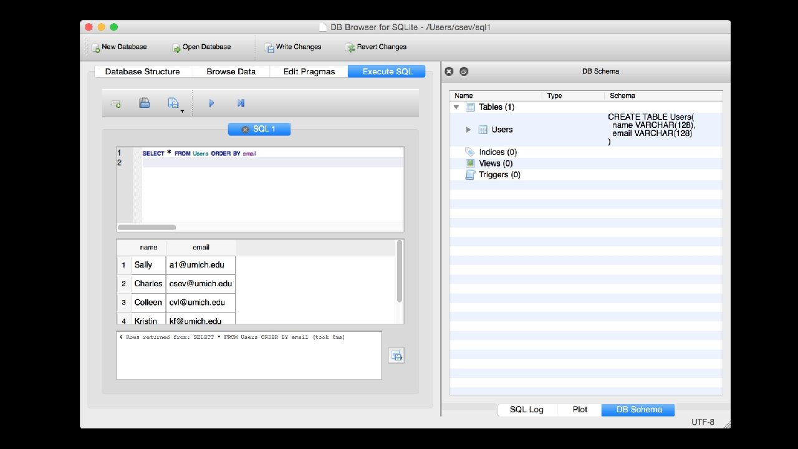Viewport: 798px width, 449px height.
Task: Click the Open Database toolbar button
Action: point(201,47)
